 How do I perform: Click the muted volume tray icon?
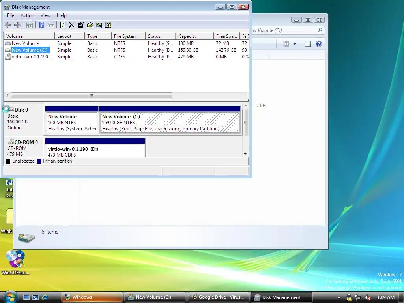(368, 297)
